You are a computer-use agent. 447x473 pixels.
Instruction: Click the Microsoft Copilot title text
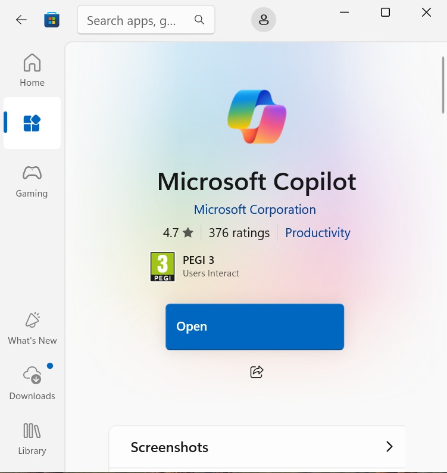257,182
